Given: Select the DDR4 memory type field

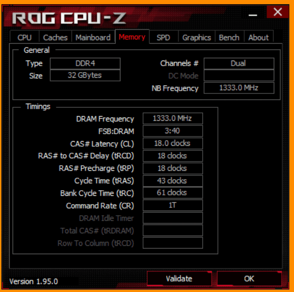Looking at the screenshot, I should tap(85, 63).
